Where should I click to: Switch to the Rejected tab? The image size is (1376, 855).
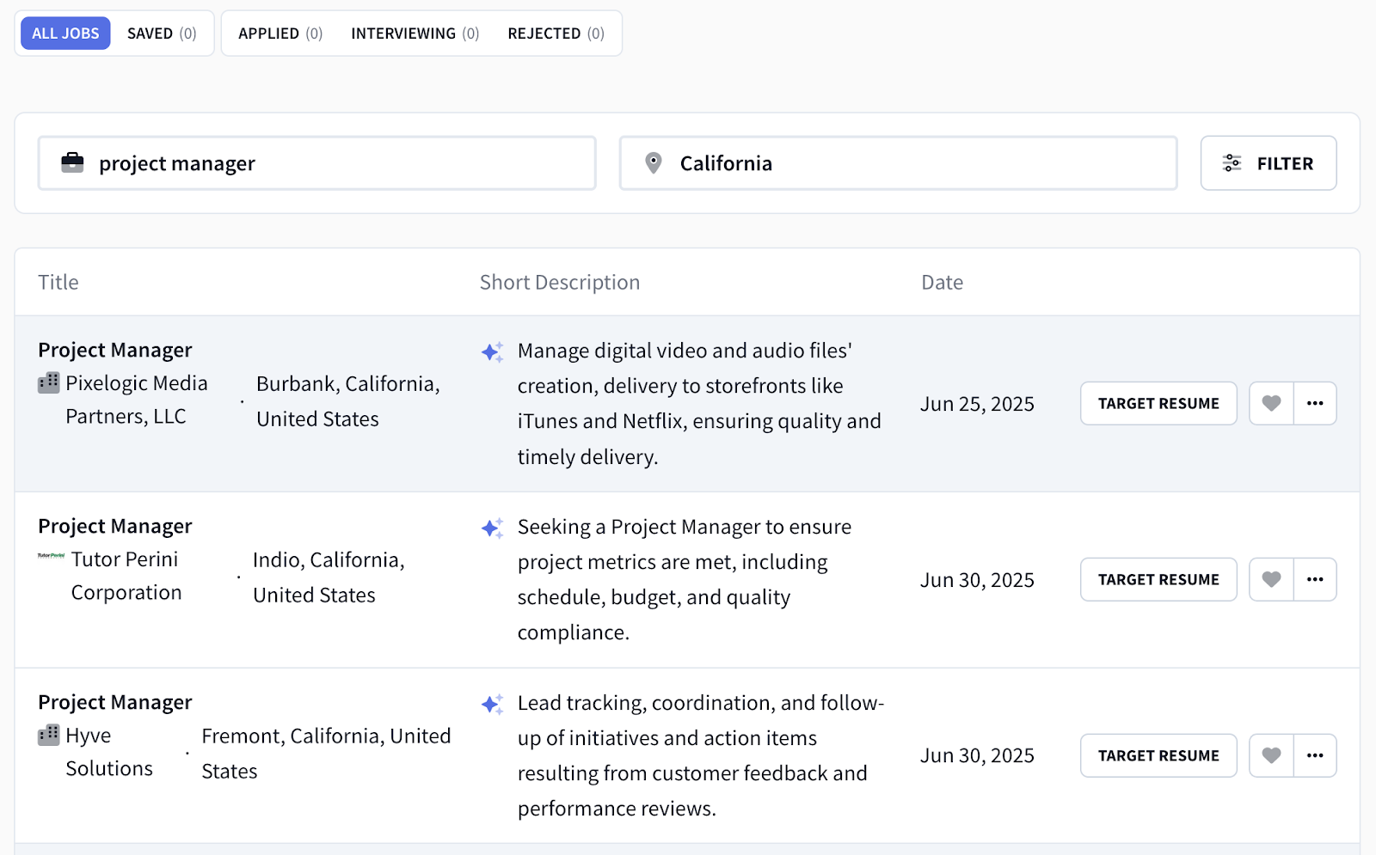[x=556, y=34]
